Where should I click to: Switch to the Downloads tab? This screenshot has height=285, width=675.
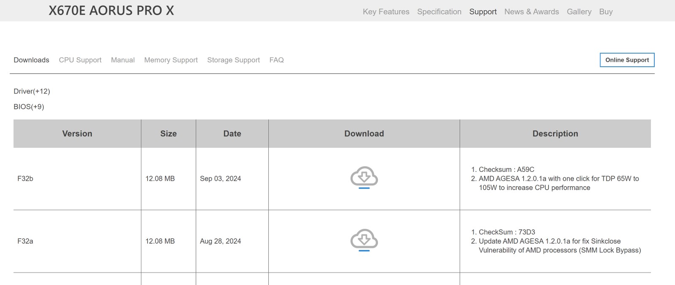click(x=31, y=60)
